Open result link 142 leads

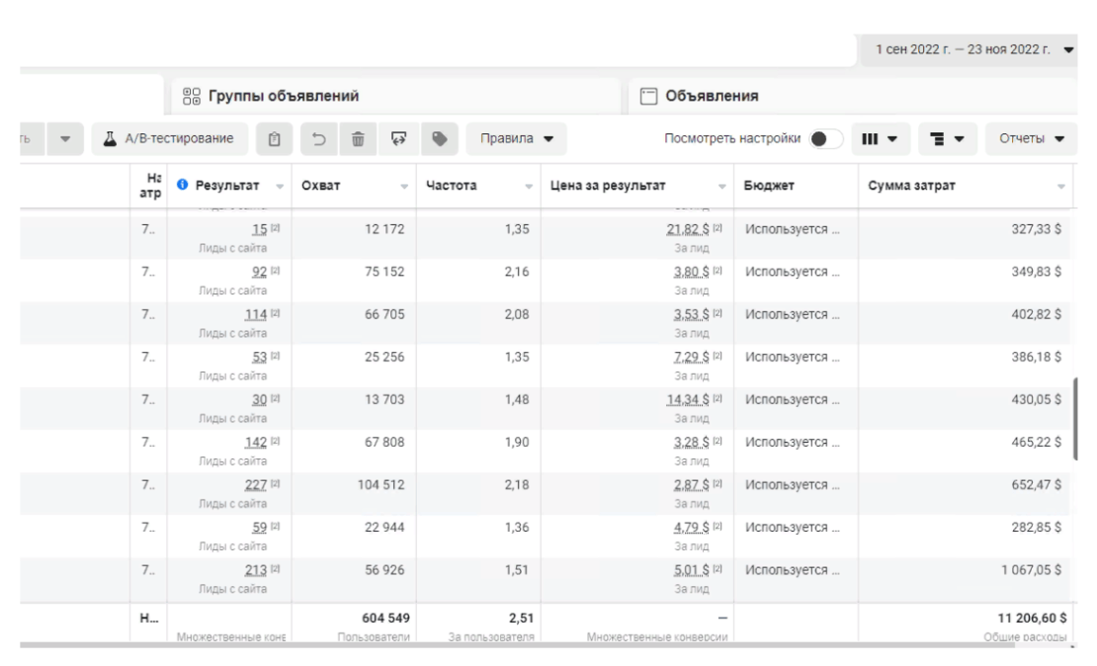pos(255,443)
